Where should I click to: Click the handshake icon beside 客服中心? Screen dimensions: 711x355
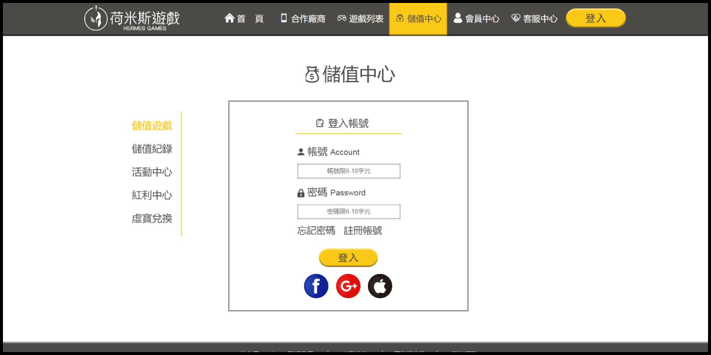pos(515,18)
